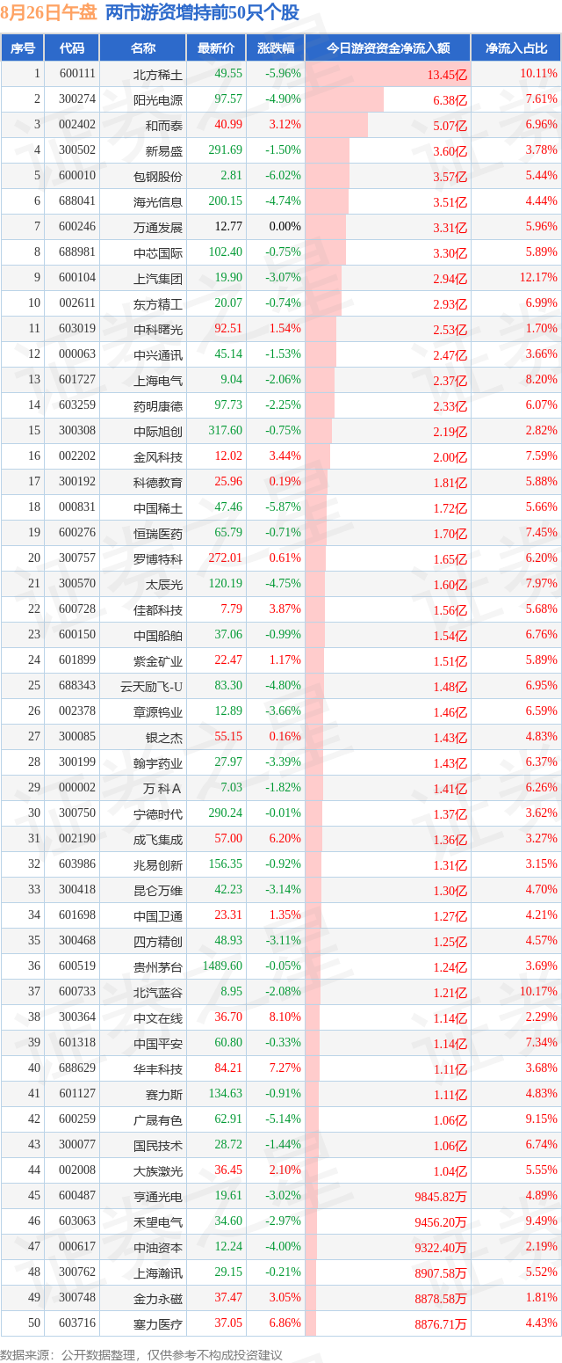Select stock name 中国平安
The height and width of the screenshot is (1363, 562).
click(x=158, y=1043)
